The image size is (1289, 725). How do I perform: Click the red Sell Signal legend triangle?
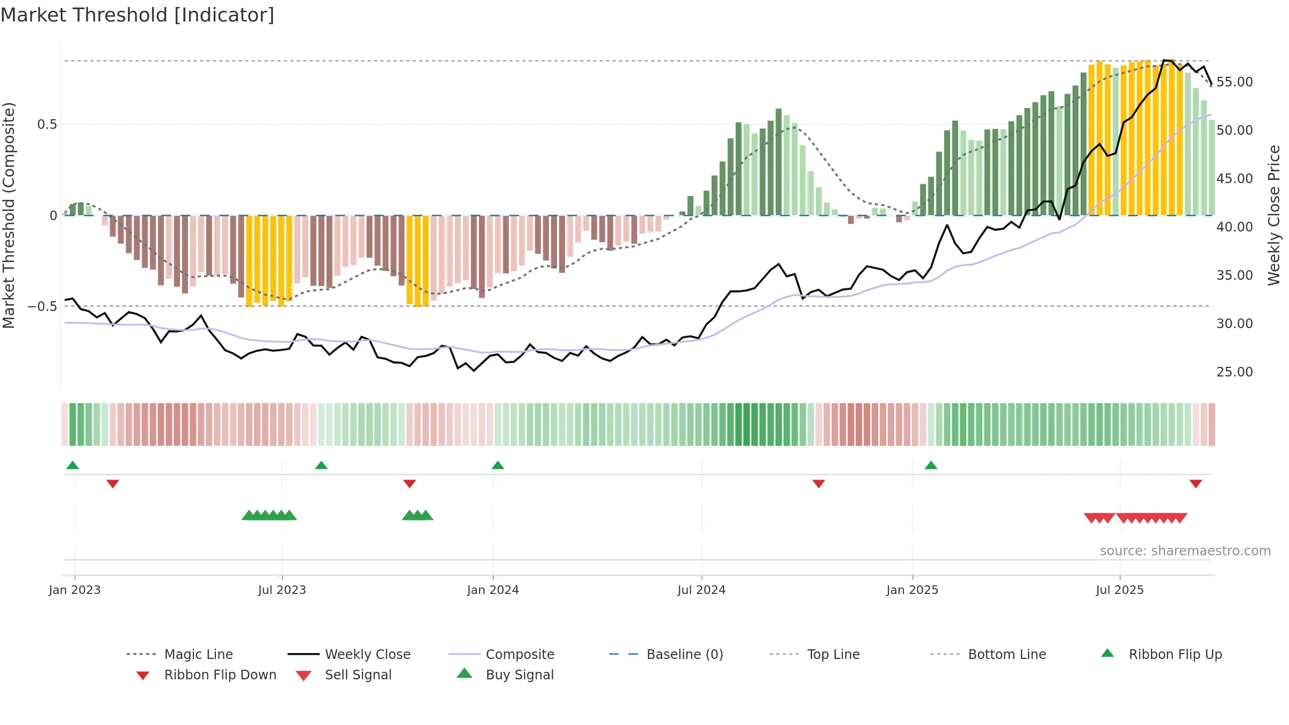[x=303, y=676]
